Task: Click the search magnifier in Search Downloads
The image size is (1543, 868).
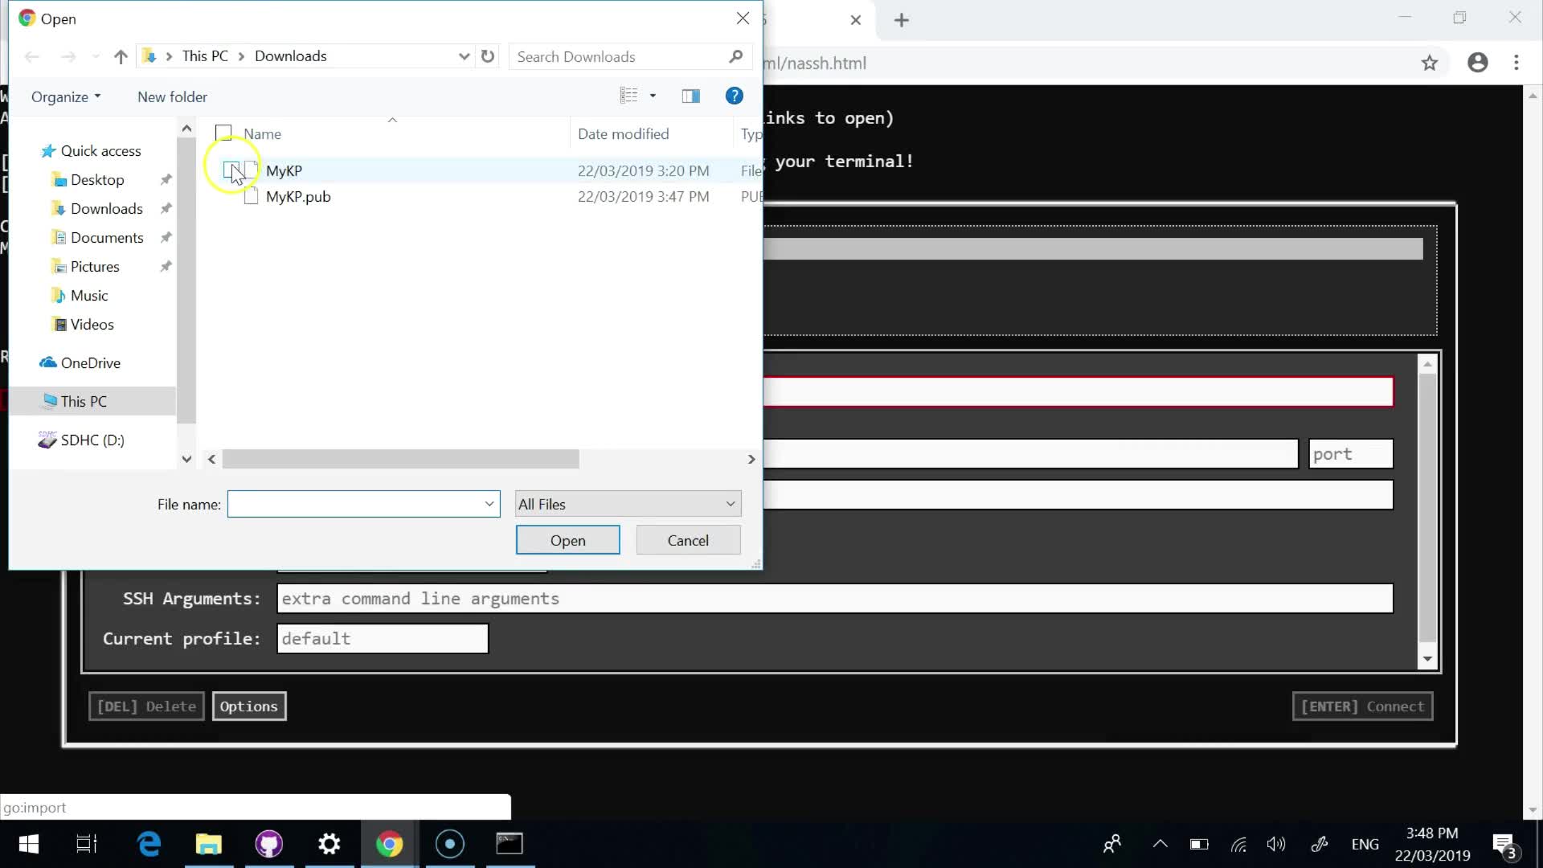Action: (x=735, y=56)
